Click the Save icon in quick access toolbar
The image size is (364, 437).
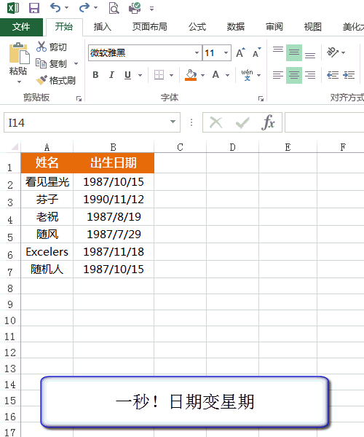pos(34,8)
